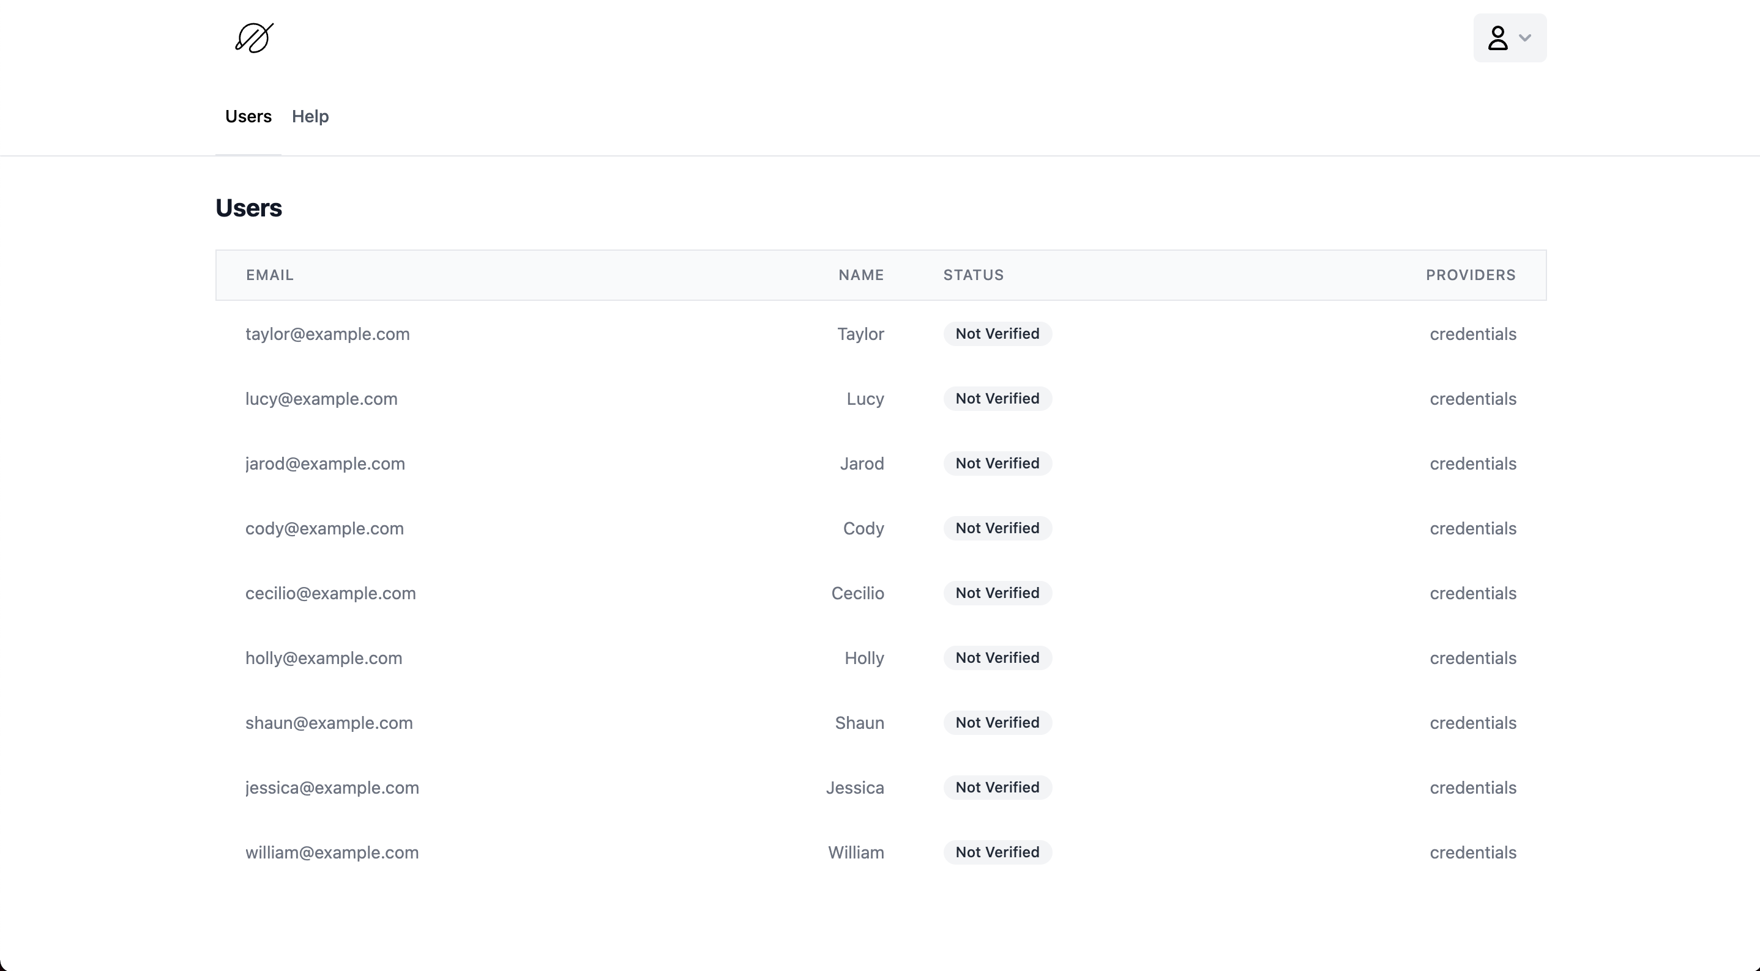Open the Help section
The height and width of the screenshot is (971, 1760).
(x=310, y=116)
